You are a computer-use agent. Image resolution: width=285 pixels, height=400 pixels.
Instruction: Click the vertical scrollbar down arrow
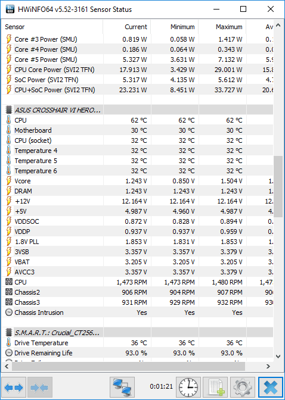[x=278, y=357]
